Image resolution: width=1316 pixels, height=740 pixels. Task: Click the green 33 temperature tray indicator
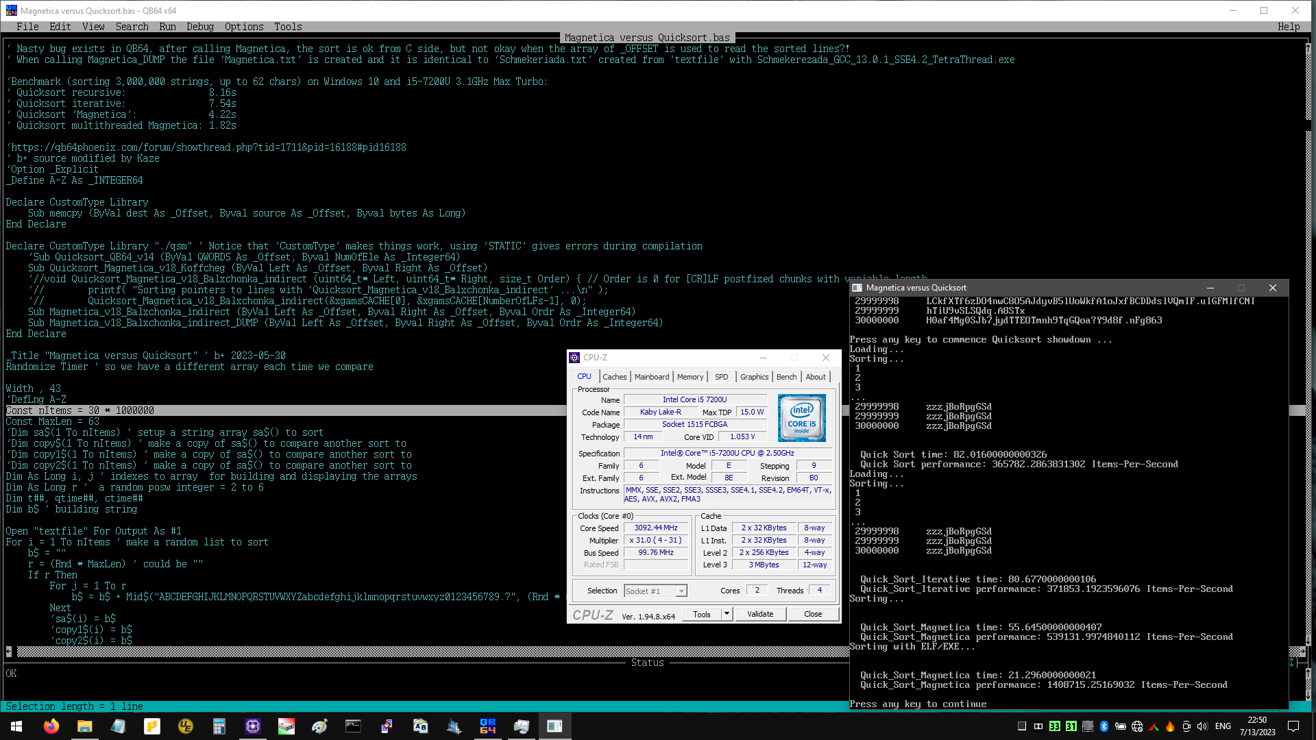1054,726
